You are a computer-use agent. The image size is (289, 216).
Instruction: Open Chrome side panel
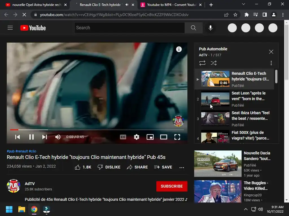[264, 15]
